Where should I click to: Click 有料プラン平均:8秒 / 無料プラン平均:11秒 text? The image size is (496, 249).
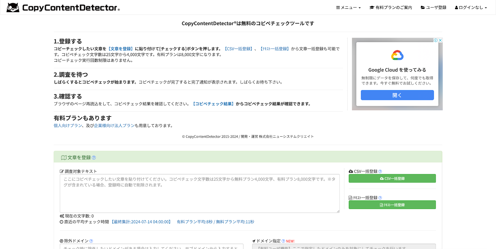click(x=215, y=222)
